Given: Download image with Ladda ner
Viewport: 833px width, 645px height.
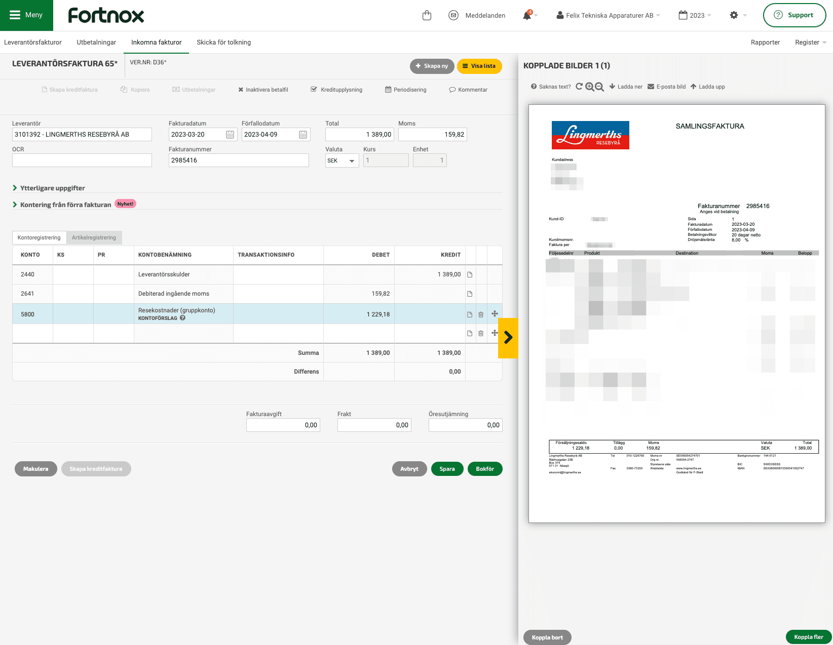Looking at the screenshot, I should coord(626,87).
